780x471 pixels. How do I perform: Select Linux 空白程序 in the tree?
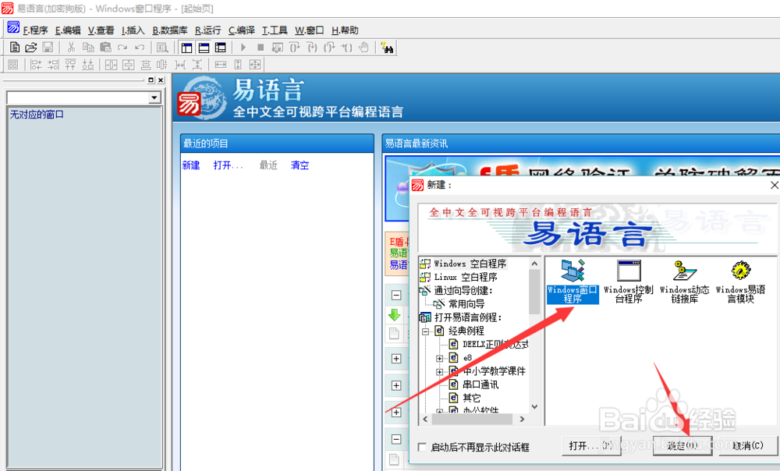click(x=466, y=277)
